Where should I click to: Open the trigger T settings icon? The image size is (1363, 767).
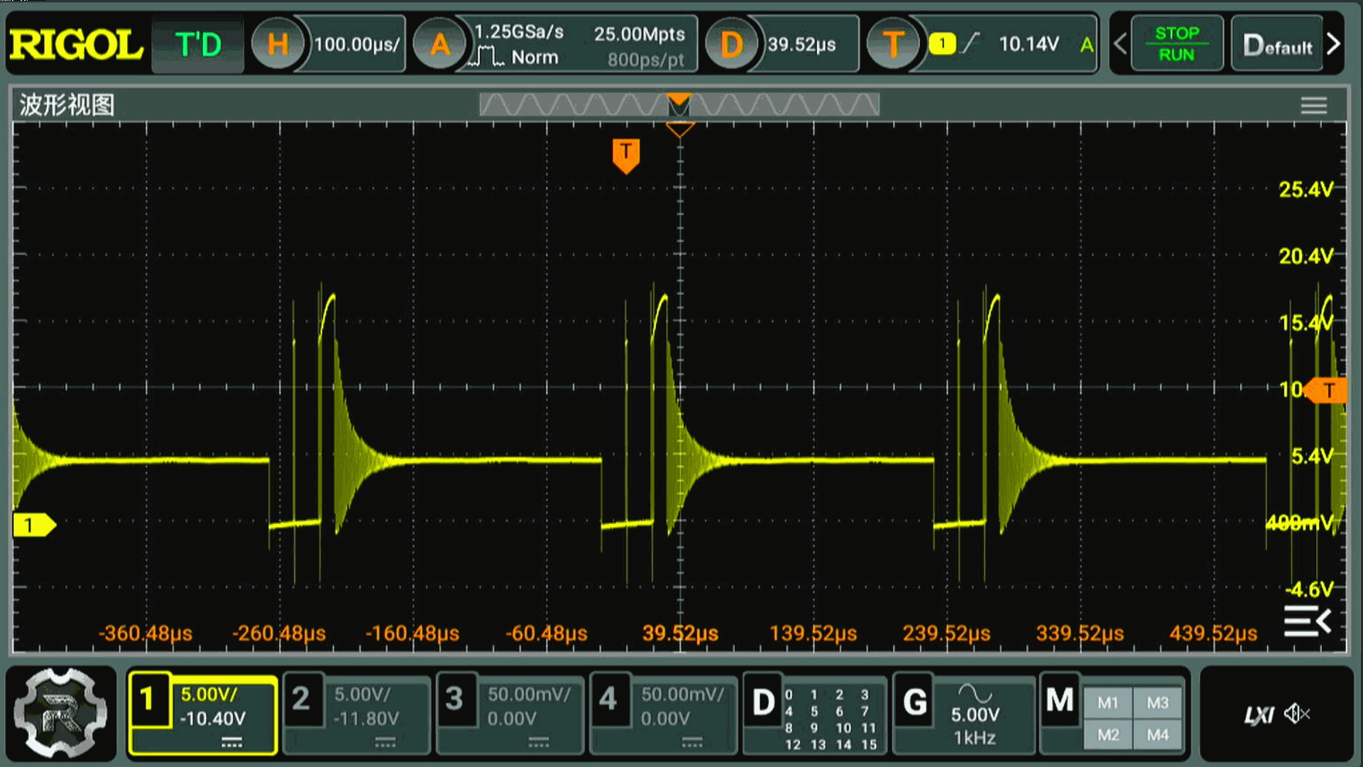tap(892, 45)
